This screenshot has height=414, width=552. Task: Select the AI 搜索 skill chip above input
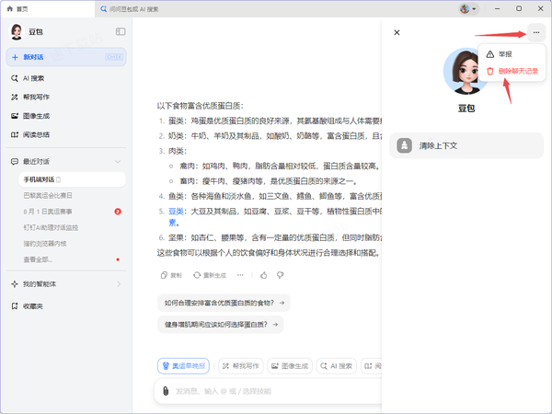pyautogui.click(x=336, y=366)
